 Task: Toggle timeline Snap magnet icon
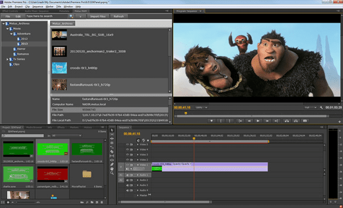tap(138, 140)
